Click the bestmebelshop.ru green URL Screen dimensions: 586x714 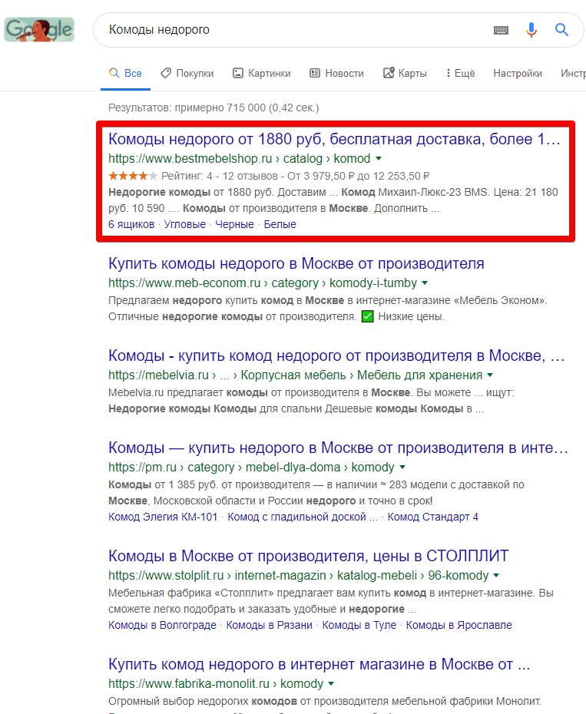239,158
